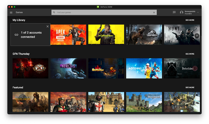
Task: Click See More for GFN Thursday
Action: 190,54
